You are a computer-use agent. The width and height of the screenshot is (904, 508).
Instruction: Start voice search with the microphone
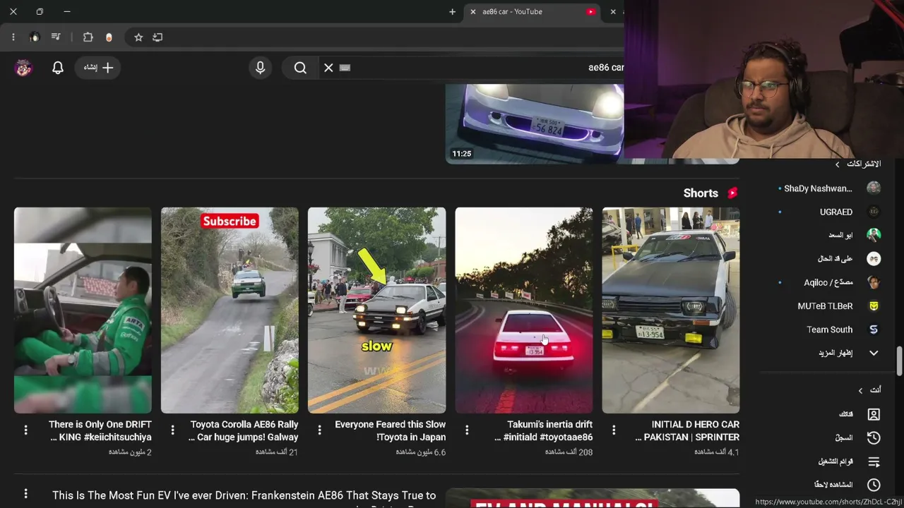click(260, 68)
